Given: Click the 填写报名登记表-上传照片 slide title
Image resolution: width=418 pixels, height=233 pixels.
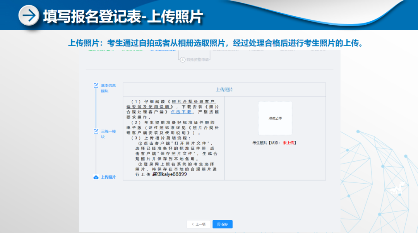Looking at the screenshot, I should point(123,17).
